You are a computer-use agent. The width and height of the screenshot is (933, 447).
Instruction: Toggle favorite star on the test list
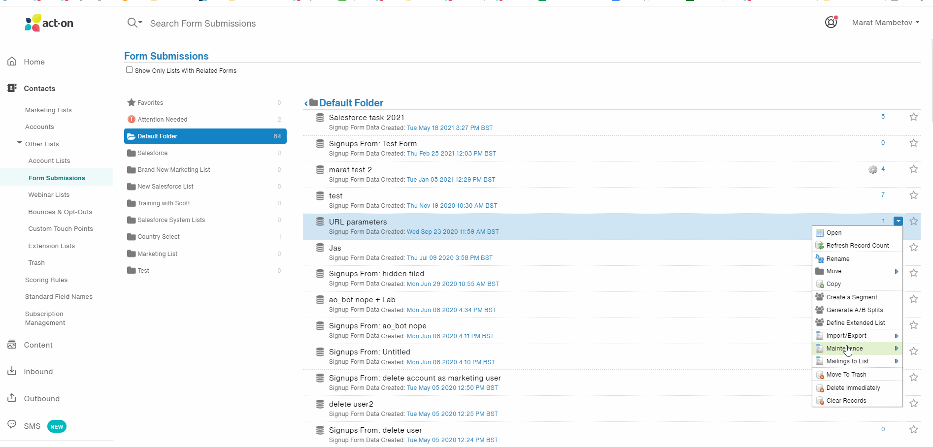[x=914, y=195]
